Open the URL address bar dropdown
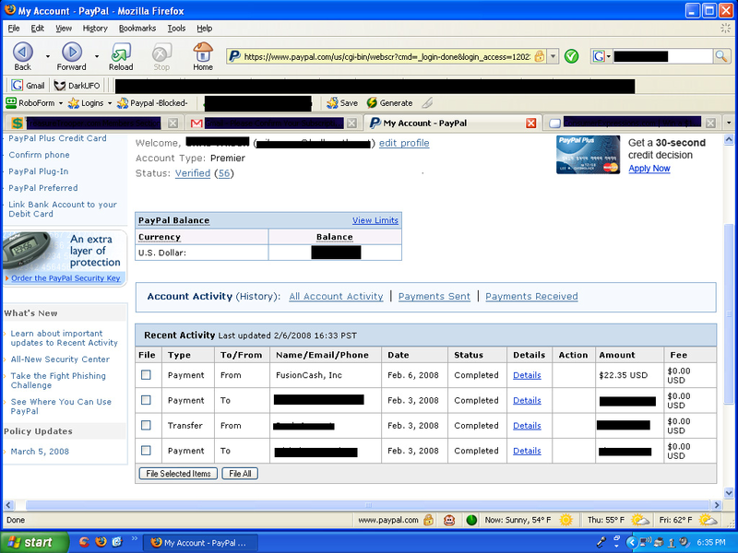Image resolution: width=738 pixels, height=553 pixels. click(553, 56)
